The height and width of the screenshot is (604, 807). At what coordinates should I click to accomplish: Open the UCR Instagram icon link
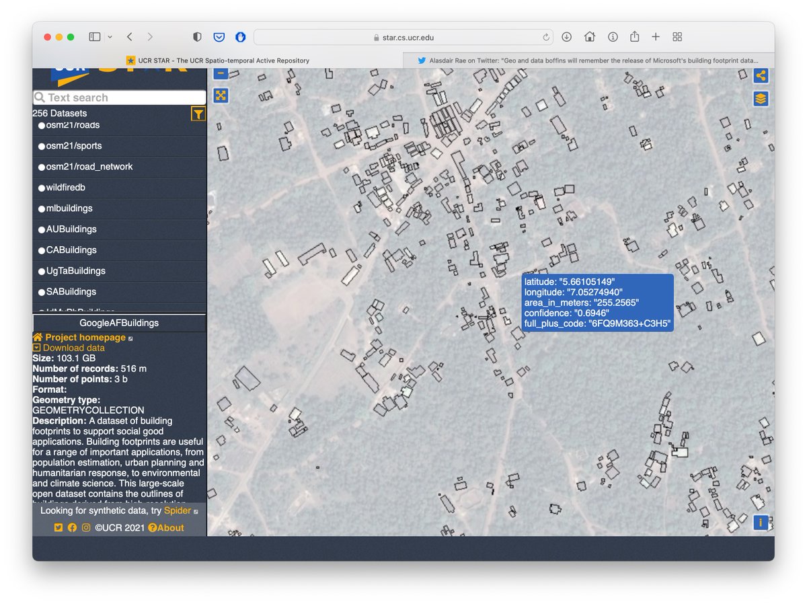[86, 528]
